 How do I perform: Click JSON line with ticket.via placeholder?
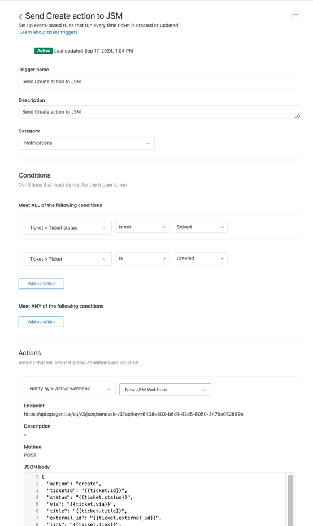point(81,504)
